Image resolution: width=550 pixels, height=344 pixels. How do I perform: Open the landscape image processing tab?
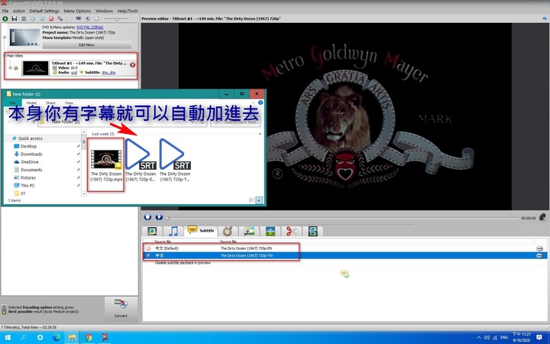(249, 231)
